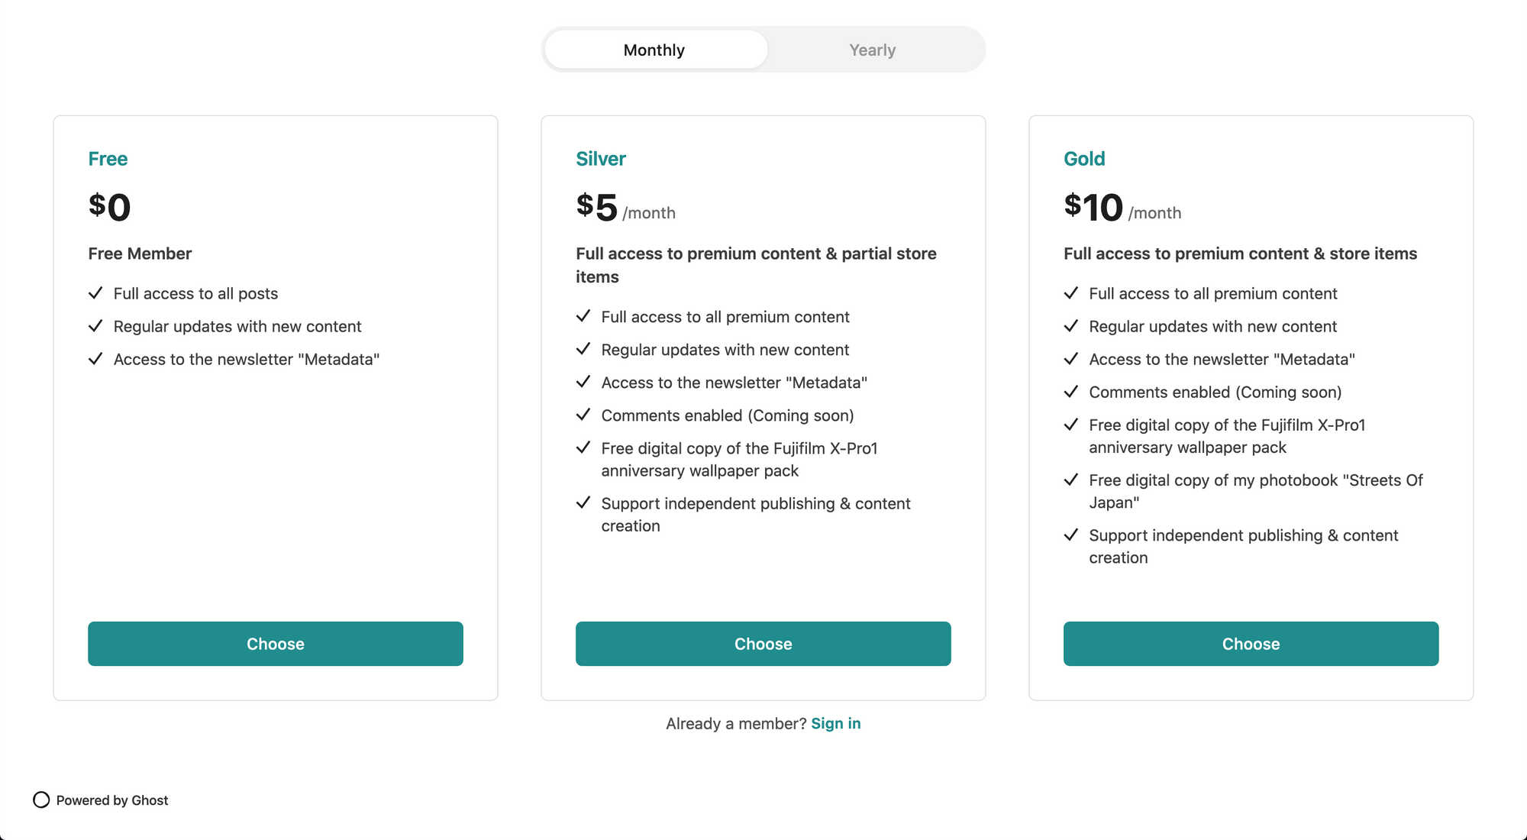Click the $5 /month price
This screenshot has width=1527, height=840.
pos(626,207)
